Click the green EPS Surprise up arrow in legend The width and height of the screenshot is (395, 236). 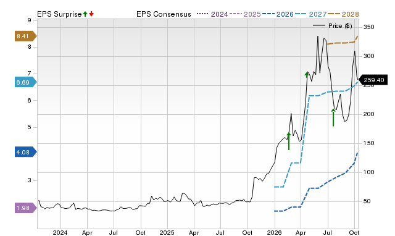85,14
